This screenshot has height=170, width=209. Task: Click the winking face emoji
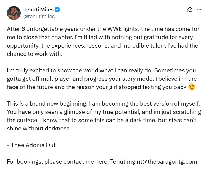(x=192, y=87)
